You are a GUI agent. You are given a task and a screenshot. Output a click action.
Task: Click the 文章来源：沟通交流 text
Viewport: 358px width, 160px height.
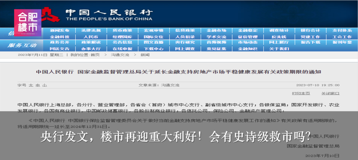click(x=159, y=85)
